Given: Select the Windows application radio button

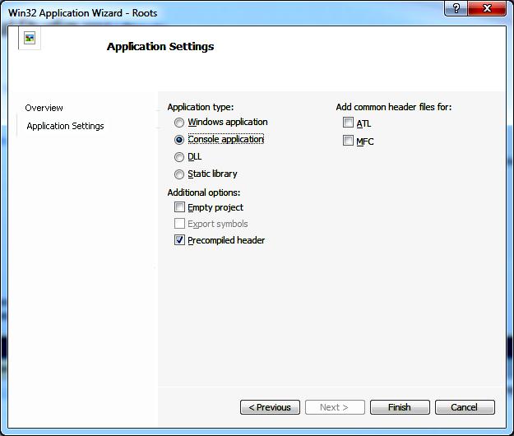Looking at the screenshot, I should [x=179, y=123].
